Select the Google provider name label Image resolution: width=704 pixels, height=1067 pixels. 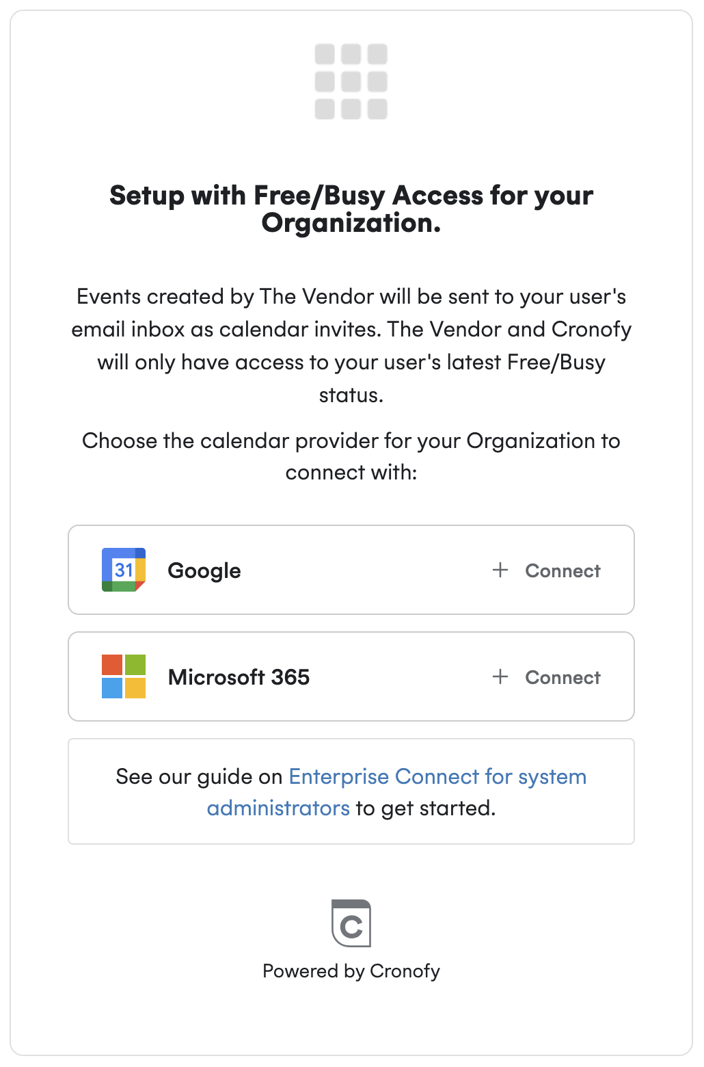click(x=204, y=570)
